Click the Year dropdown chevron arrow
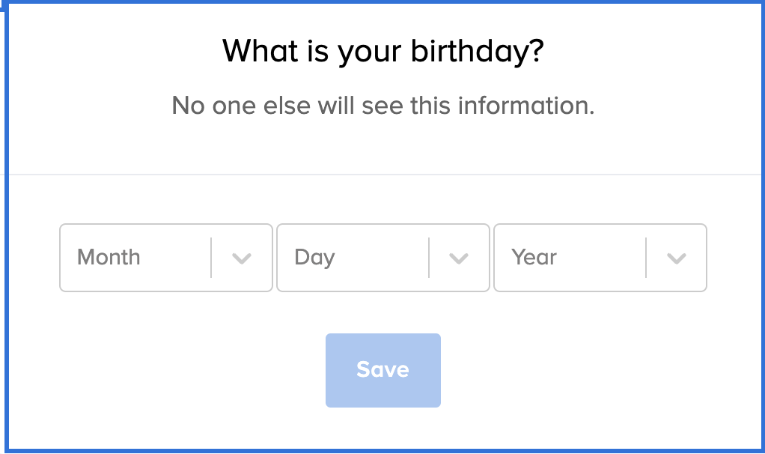Image resolution: width=765 pixels, height=454 pixels. pos(676,258)
